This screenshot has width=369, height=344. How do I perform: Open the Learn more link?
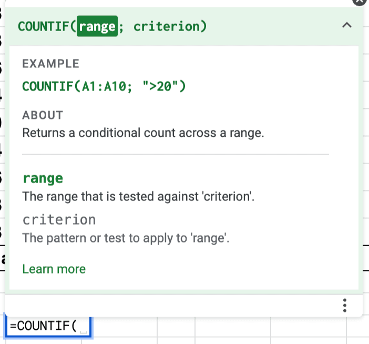tap(54, 269)
